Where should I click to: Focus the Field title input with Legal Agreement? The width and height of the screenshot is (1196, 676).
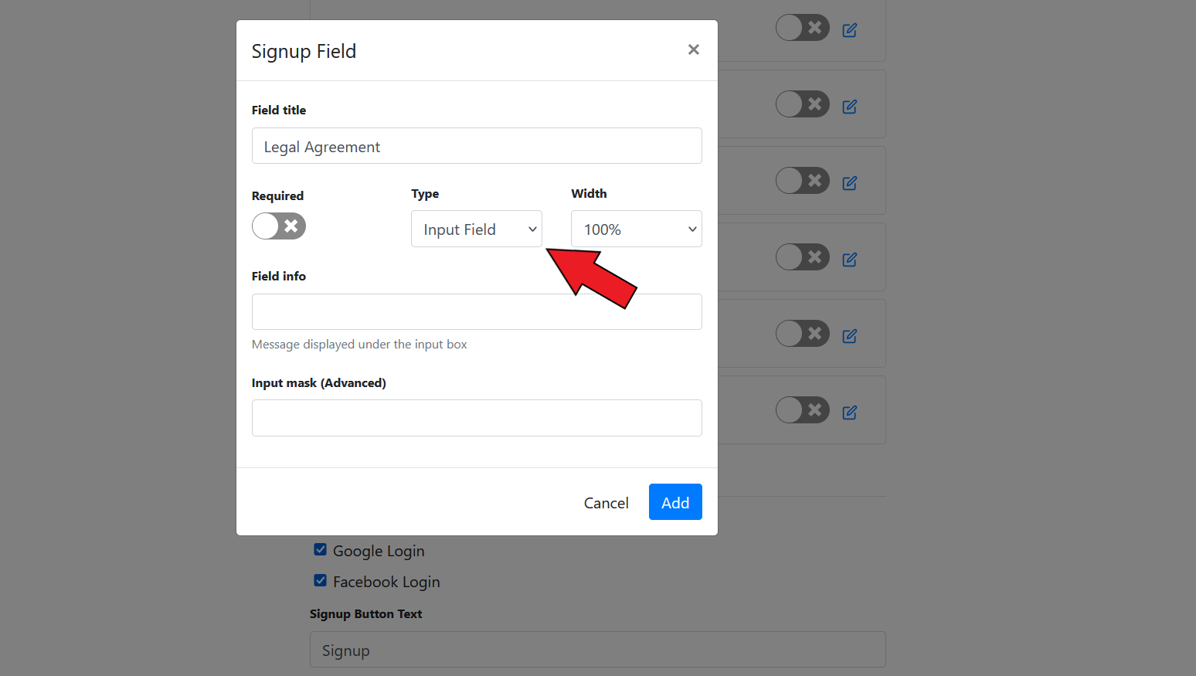476,146
